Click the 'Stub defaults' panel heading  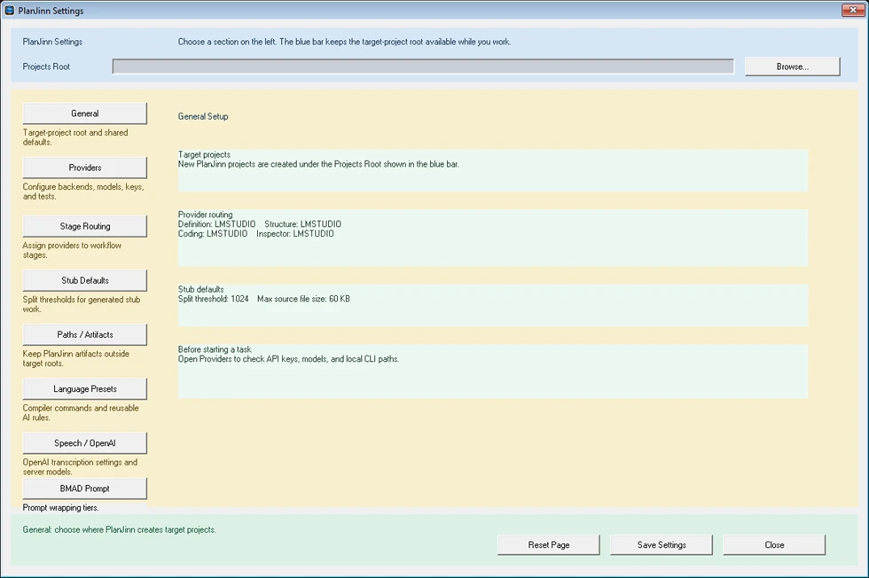point(200,289)
